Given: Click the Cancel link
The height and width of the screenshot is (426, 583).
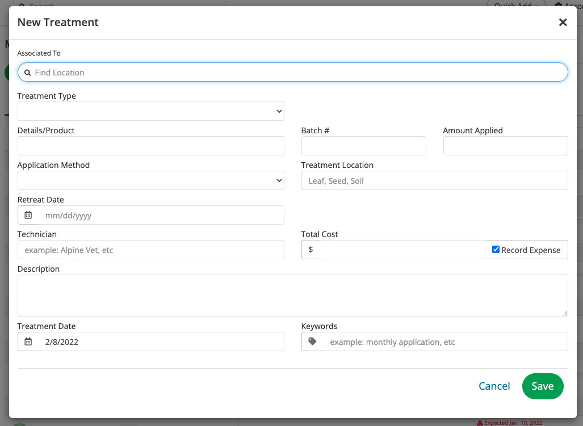Looking at the screenshot, I should (x=494, y=386).
